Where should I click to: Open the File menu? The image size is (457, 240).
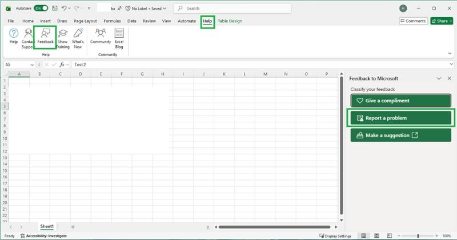[x=10, y=21]
